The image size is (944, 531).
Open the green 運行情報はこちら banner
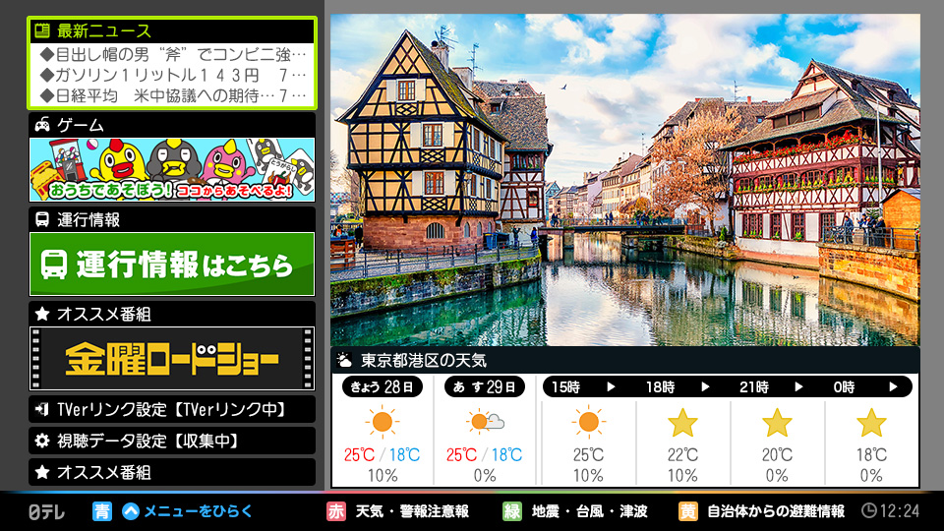point(172,264)
